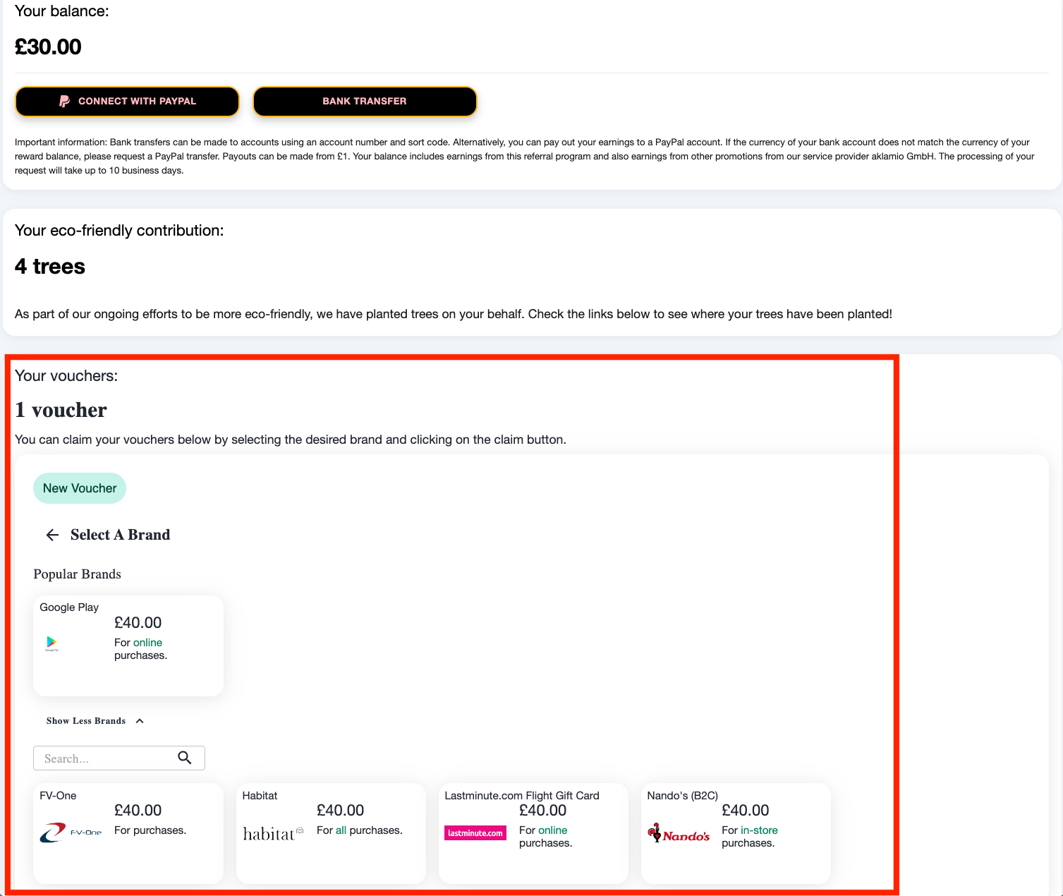Click the 'all' link on Habitat card
The width and height of the screenshot is (1063, 896).
[x=341, y=830]
